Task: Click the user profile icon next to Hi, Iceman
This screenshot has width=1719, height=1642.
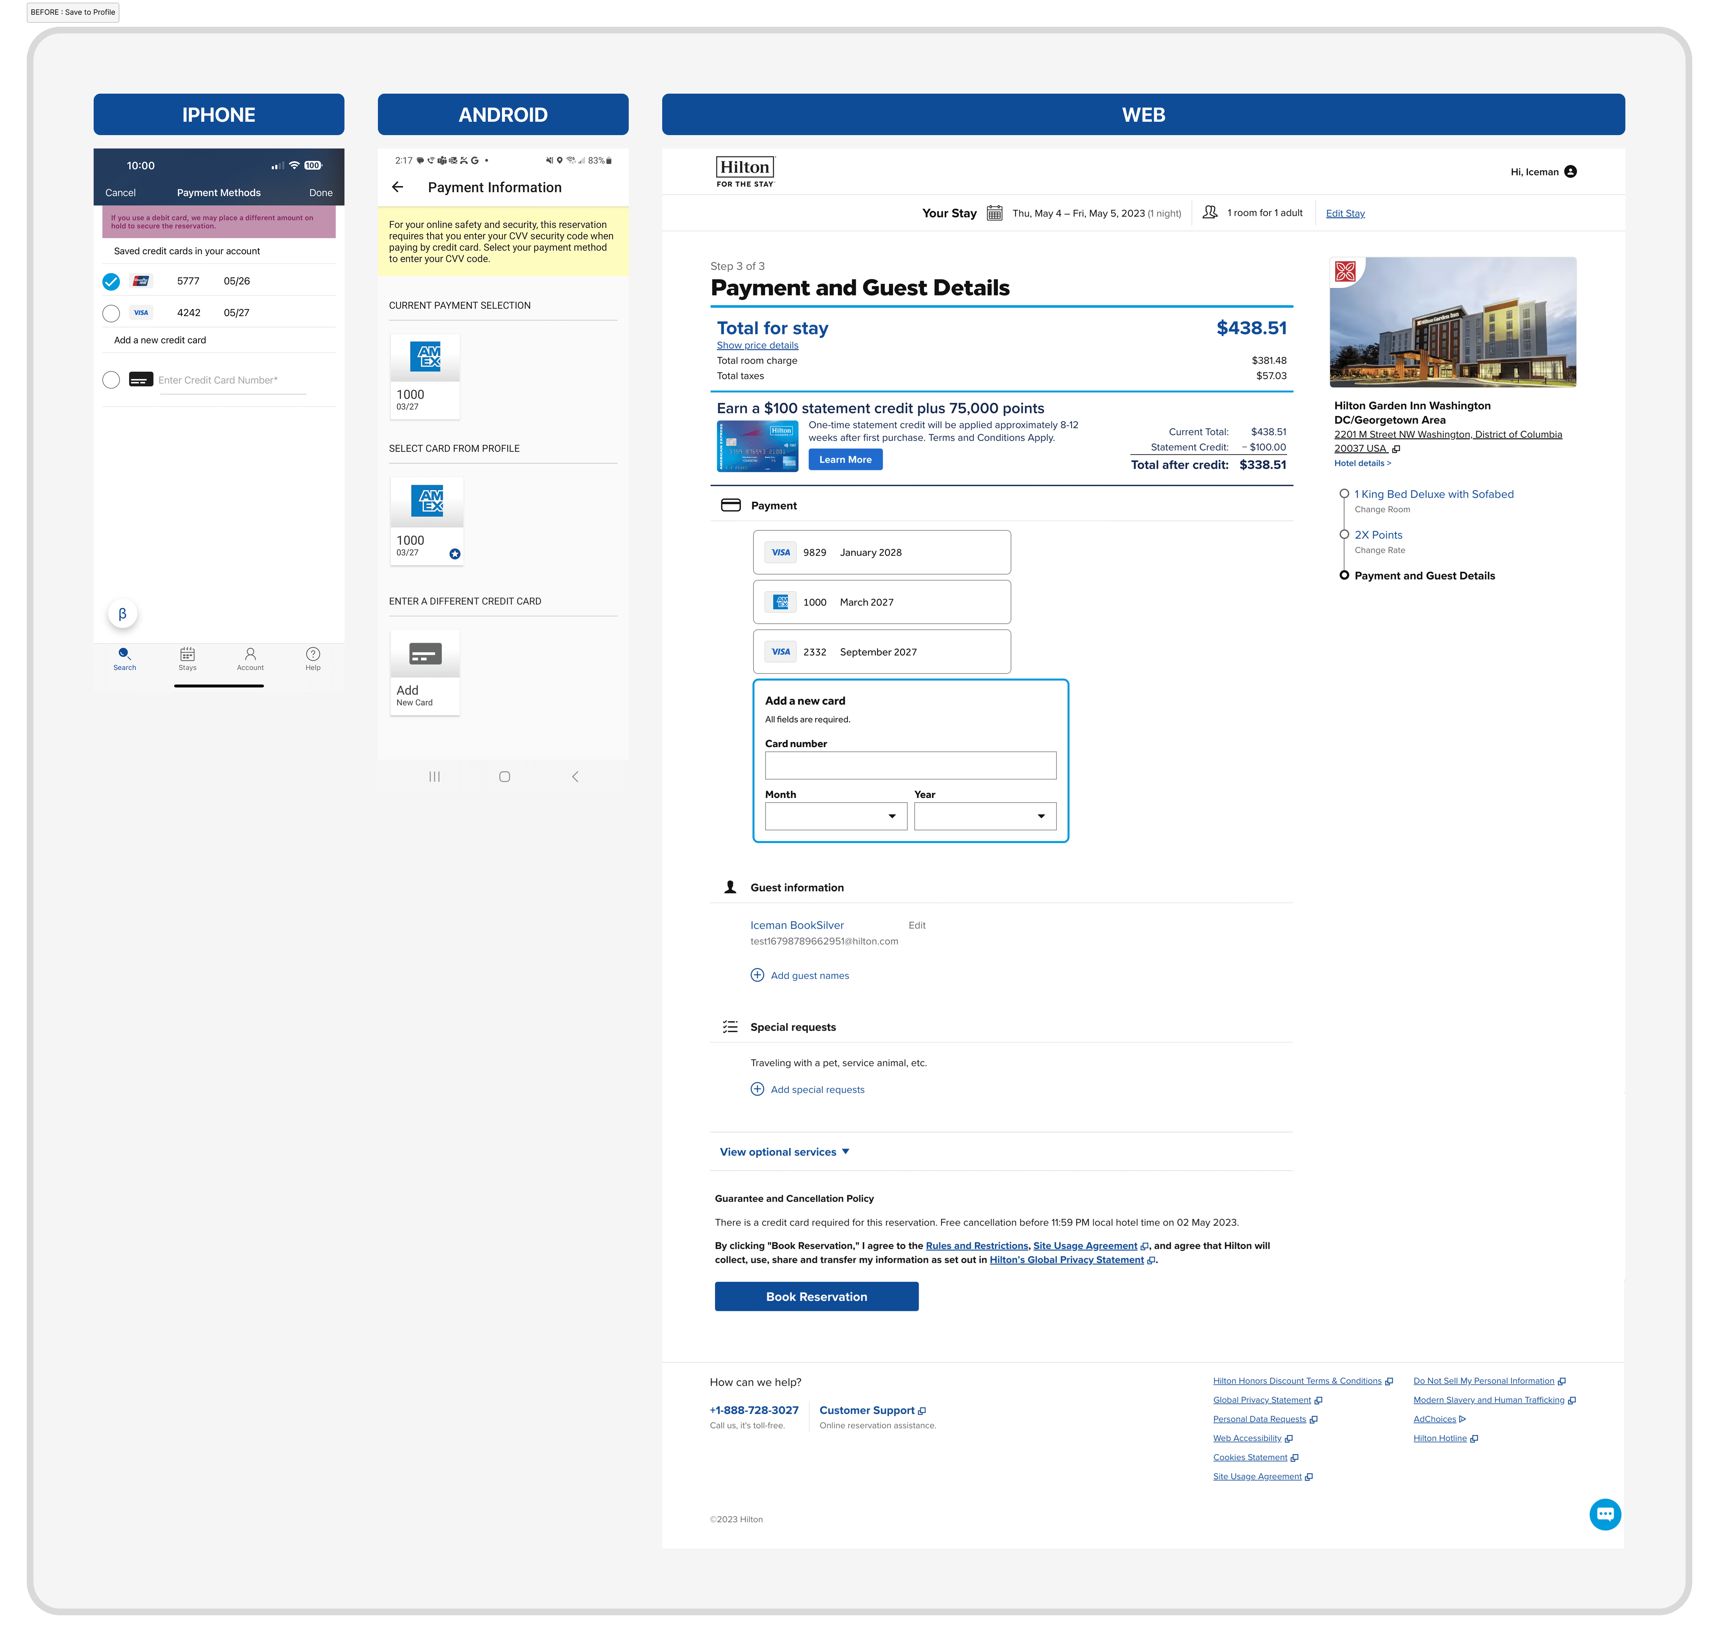Action: coord(1570,172)
